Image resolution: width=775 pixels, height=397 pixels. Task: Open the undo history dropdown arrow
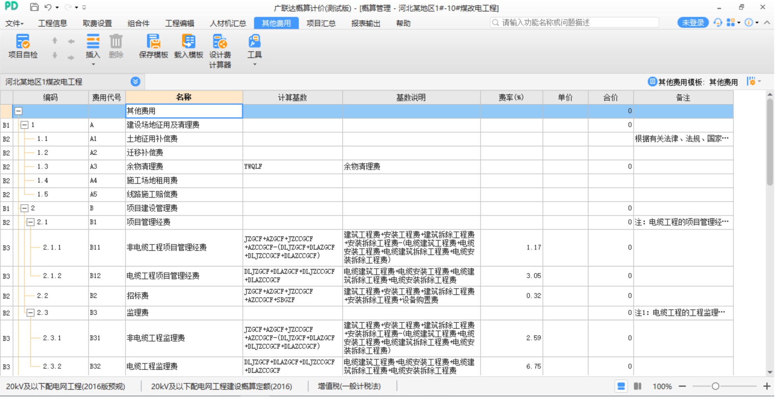click(57, 8)
